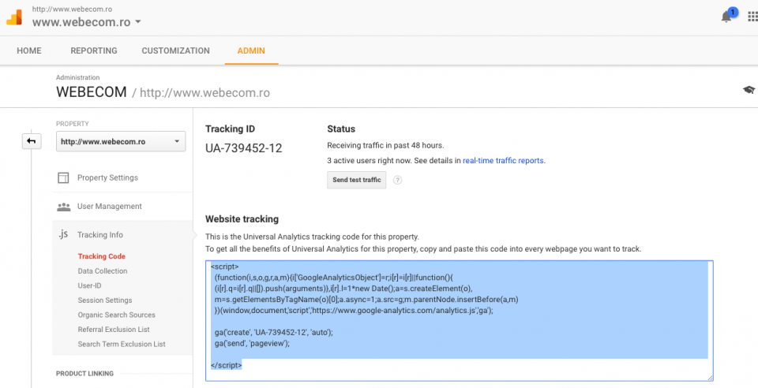
Task: Click the graduation cap help icon
Action: click(749, 90)
